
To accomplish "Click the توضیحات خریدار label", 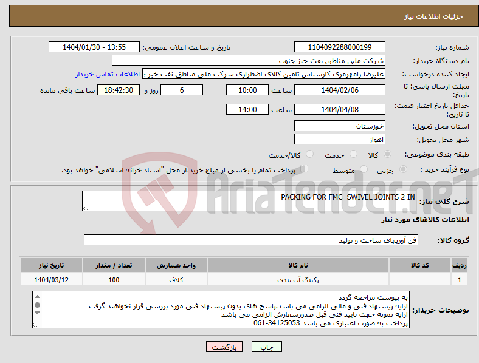I will pos(441,310).
